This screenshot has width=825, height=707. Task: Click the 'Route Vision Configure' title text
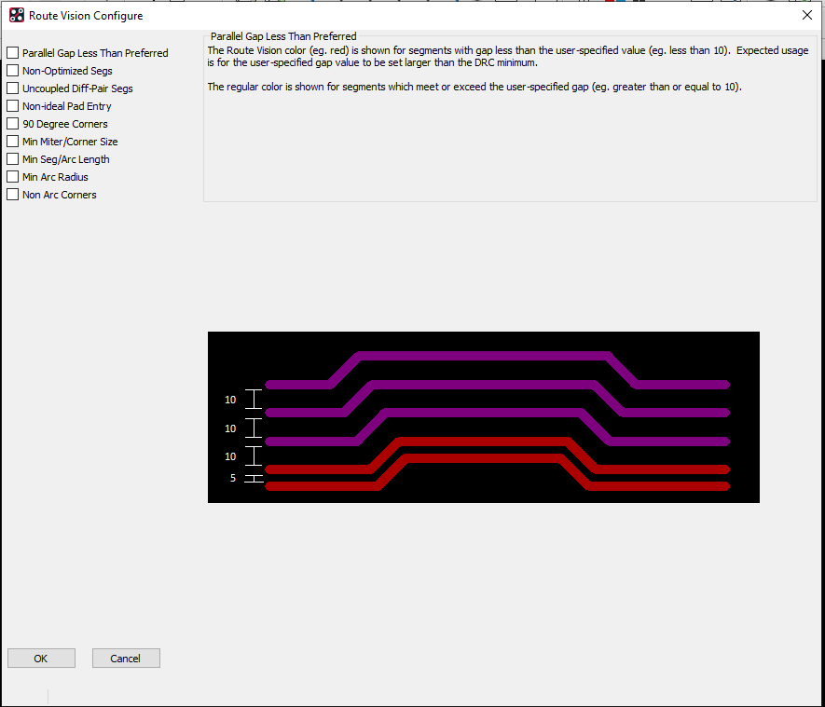point(86,16)
